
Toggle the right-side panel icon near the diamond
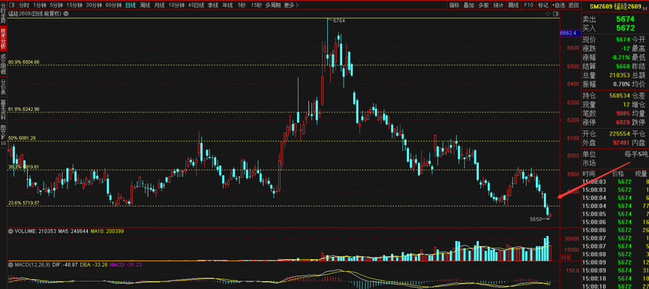coord(555,13)
